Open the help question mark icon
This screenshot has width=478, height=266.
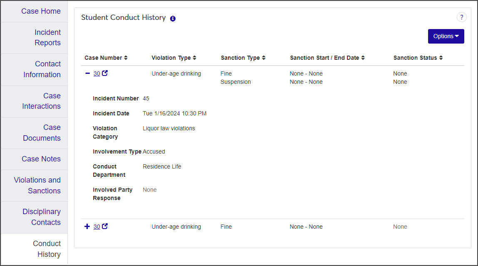[x=461, y=17]
